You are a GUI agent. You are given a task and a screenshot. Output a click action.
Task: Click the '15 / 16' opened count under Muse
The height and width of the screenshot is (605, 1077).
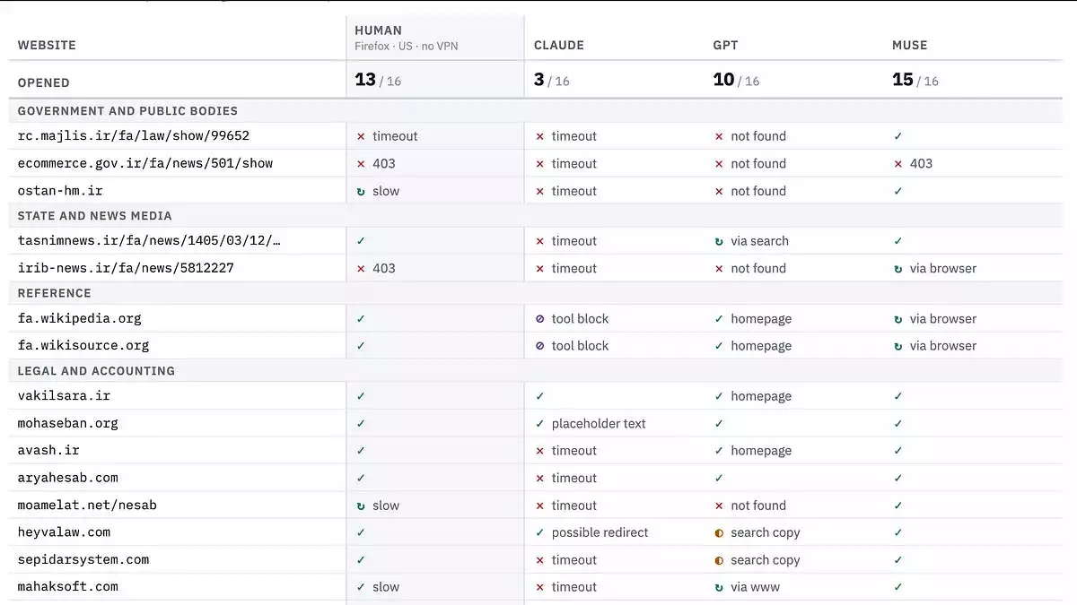915,80
